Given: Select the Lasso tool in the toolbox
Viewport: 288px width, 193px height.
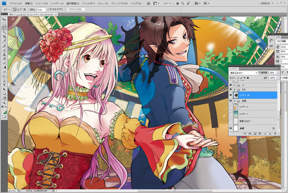Looking at the screenshot, I should click(4, 28).
